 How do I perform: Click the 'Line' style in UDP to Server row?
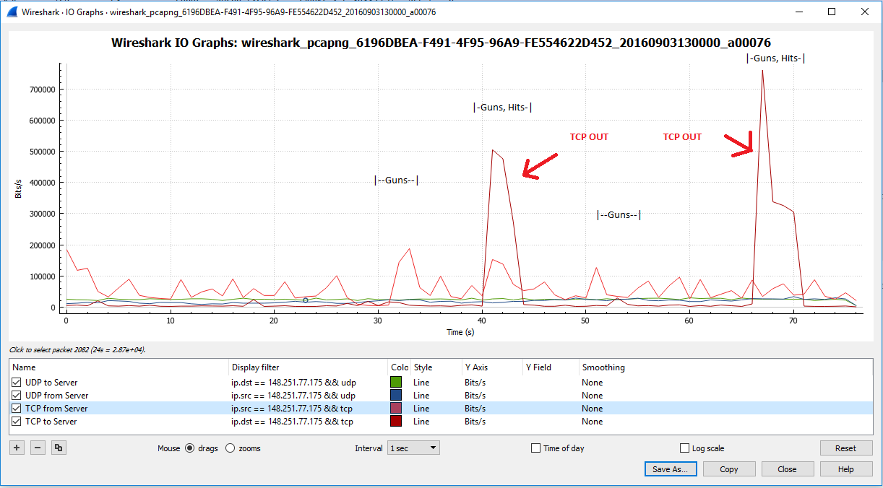click(x=421, y=383)
